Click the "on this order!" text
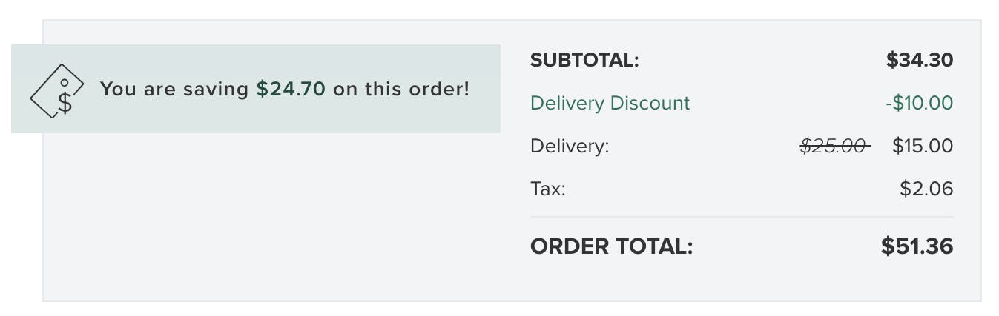Viewport: 999px width, 316px height. coord(401,90)
